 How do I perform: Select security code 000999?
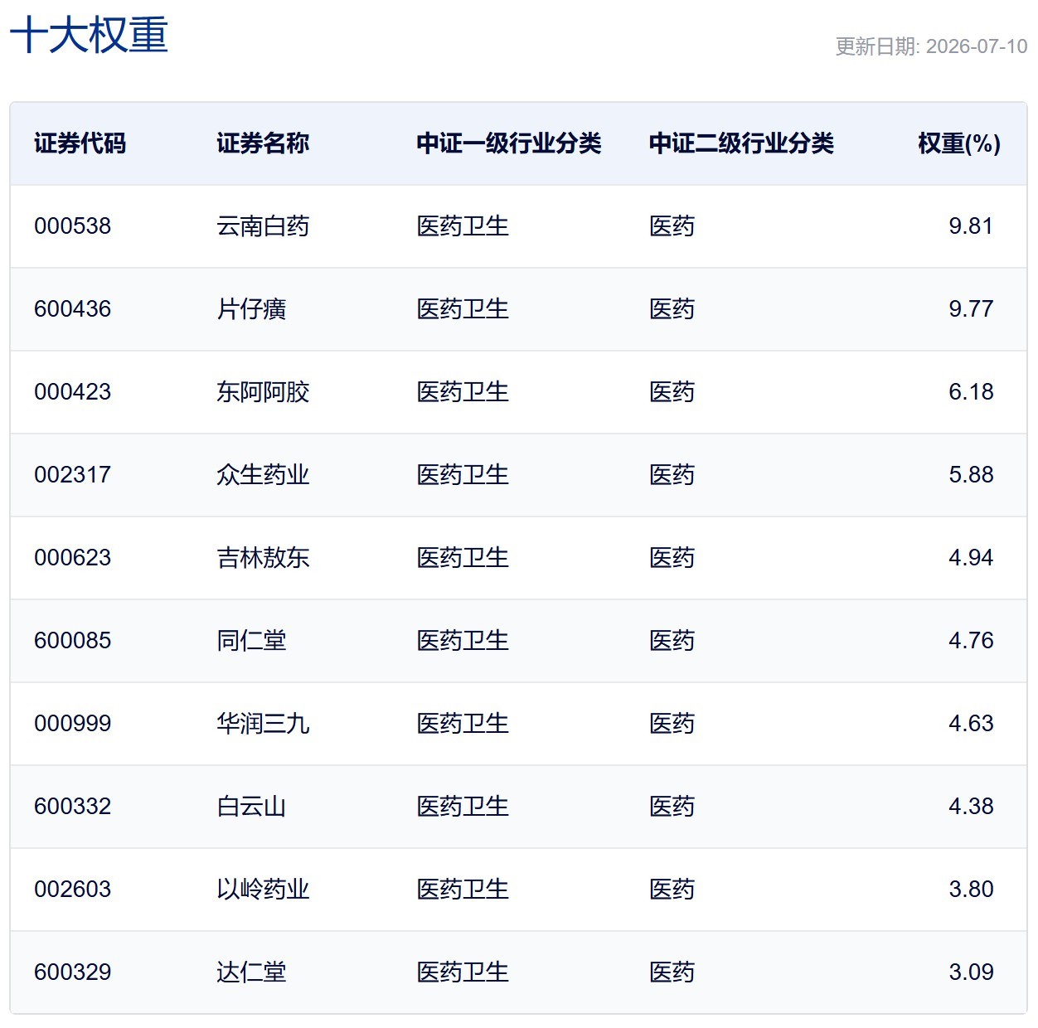(x=73, y=724)
